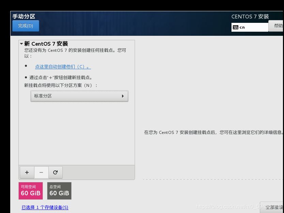Screen dimensions: 284x213
Task: Click the CENTOS 7 安装 header text
Action: [250, 16]
